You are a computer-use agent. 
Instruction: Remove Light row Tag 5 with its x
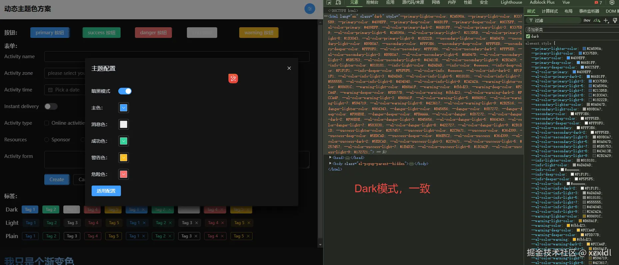point(249,223)
